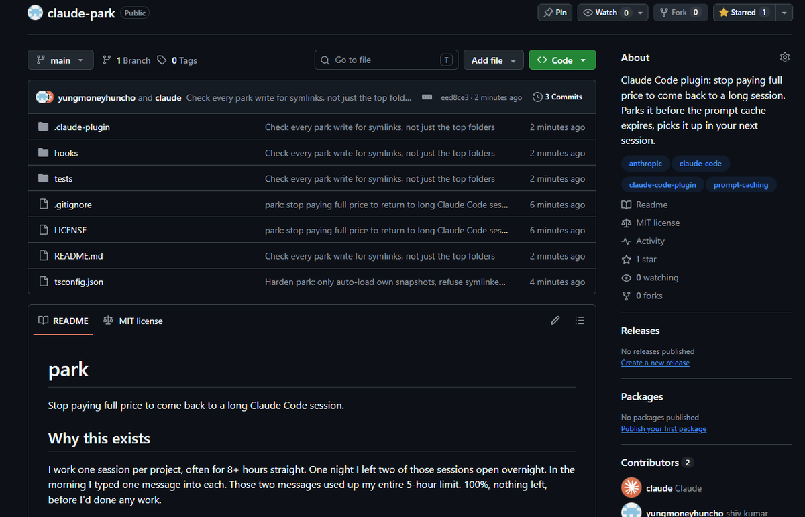This screenshot has width=805, height=517.
Task: Click the LICENSE file icon
Action: point(44,230)
